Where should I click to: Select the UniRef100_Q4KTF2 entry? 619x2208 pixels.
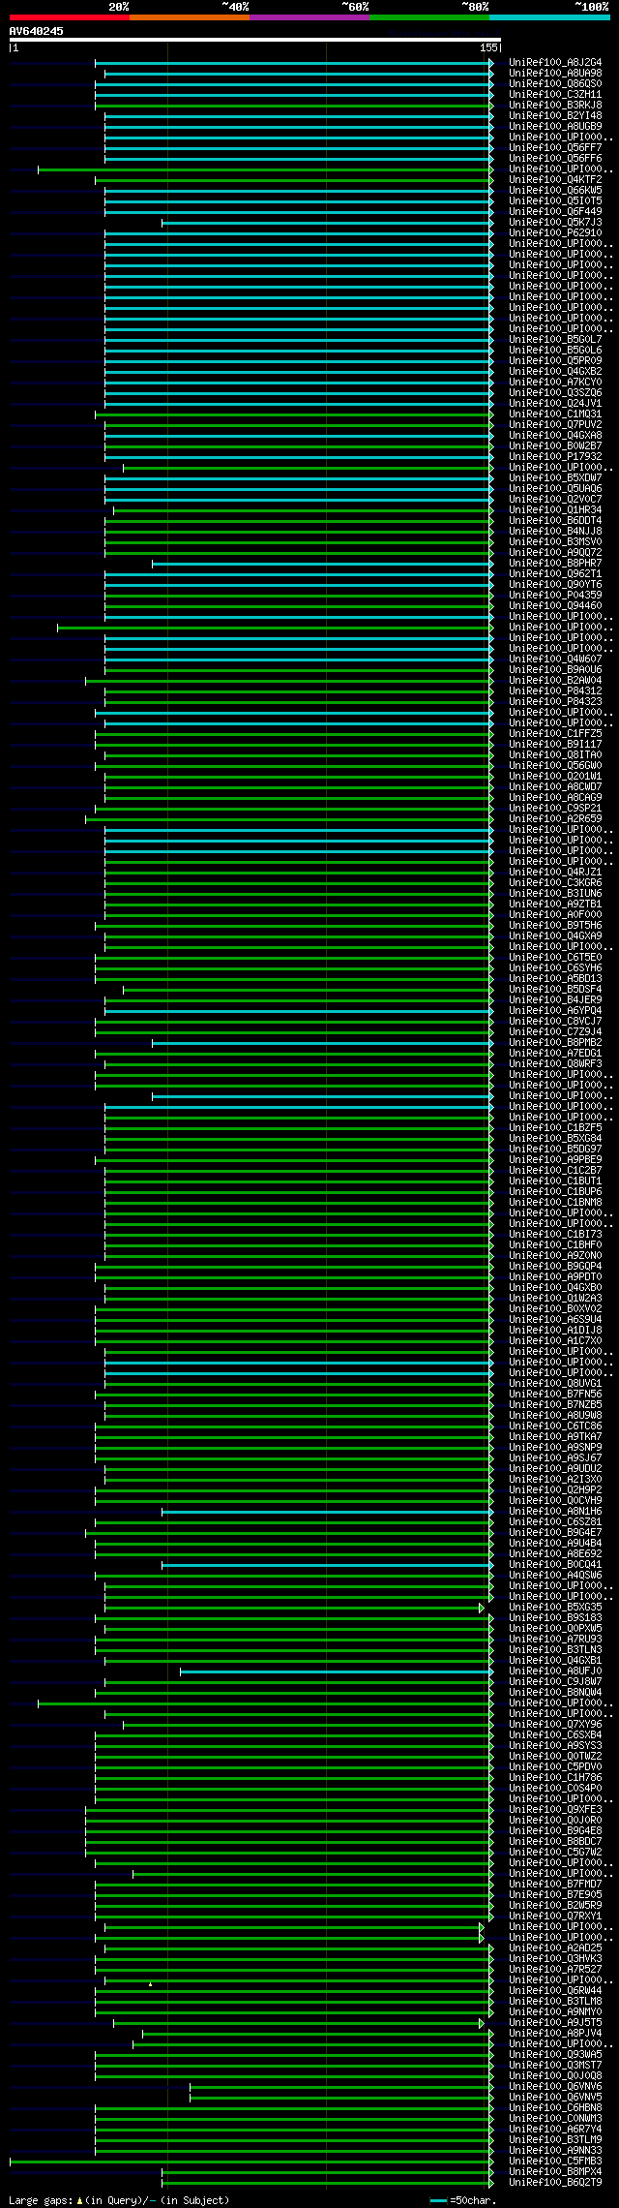(555, 179)
